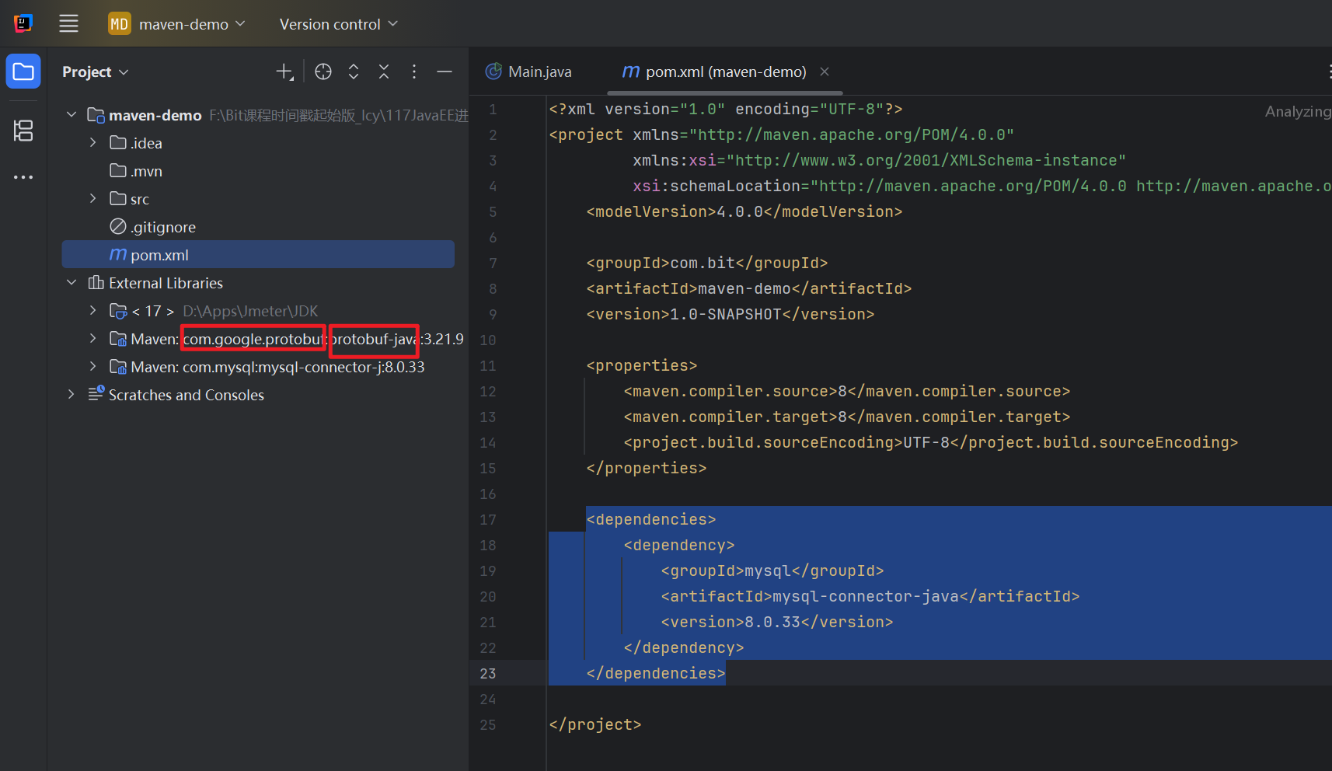This screenshot has height=771, width=1332.
Task: Click the MD project badge icon
Action: click(x=119, y=24)
